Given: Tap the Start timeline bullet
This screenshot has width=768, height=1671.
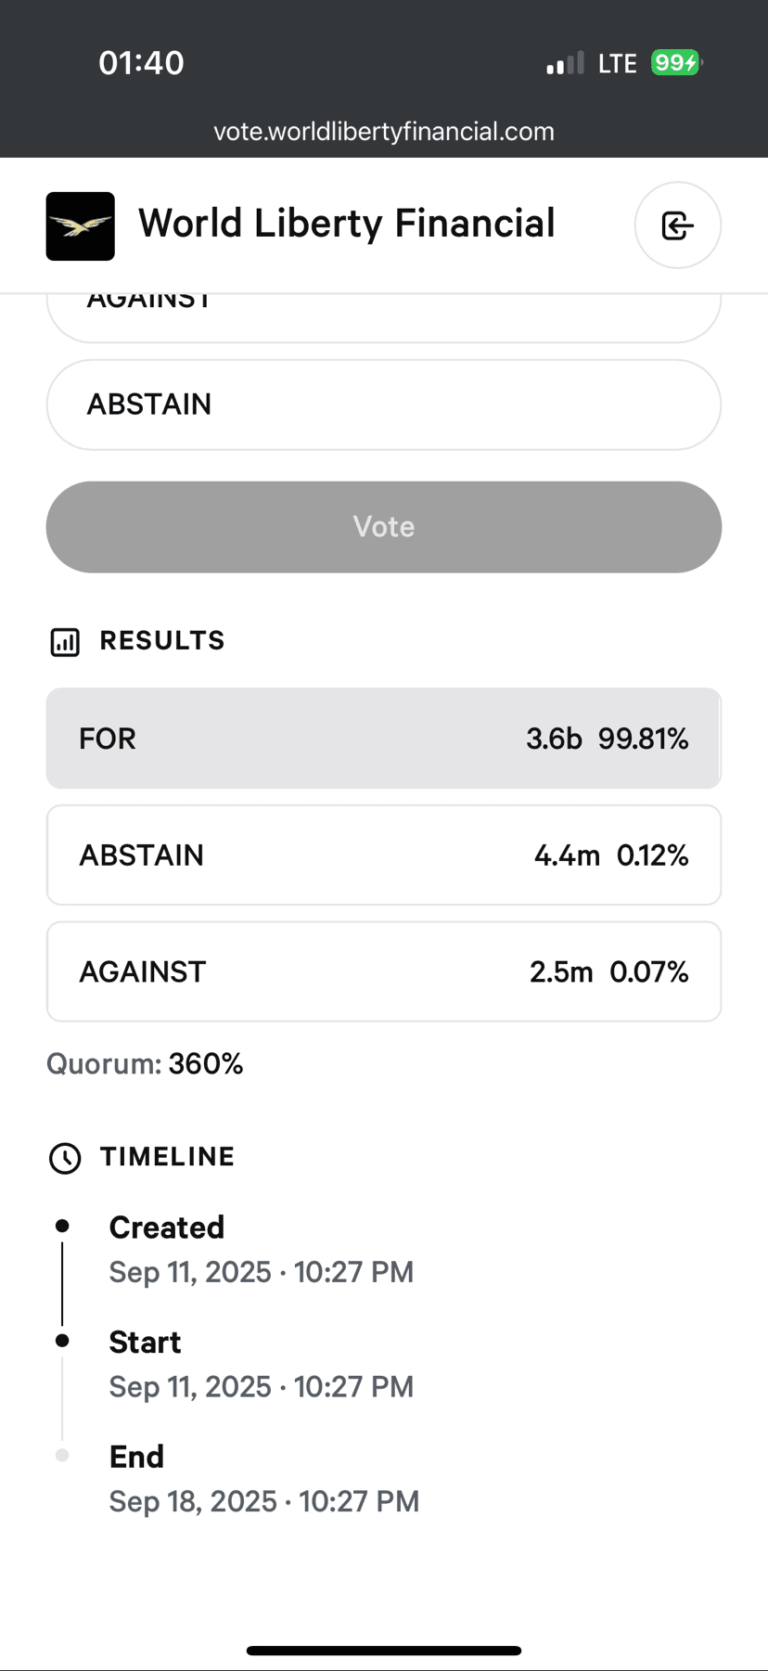Looking at the screenshot, I should pyautogui.click(x=62, y=1341).
